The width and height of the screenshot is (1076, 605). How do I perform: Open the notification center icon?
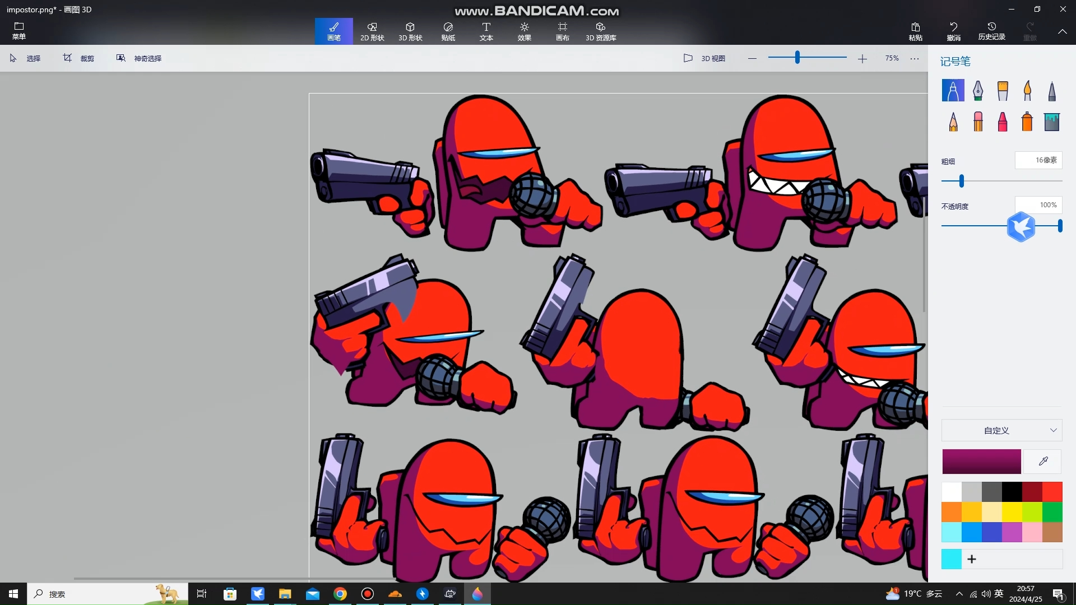click(x=1059, y=594)
